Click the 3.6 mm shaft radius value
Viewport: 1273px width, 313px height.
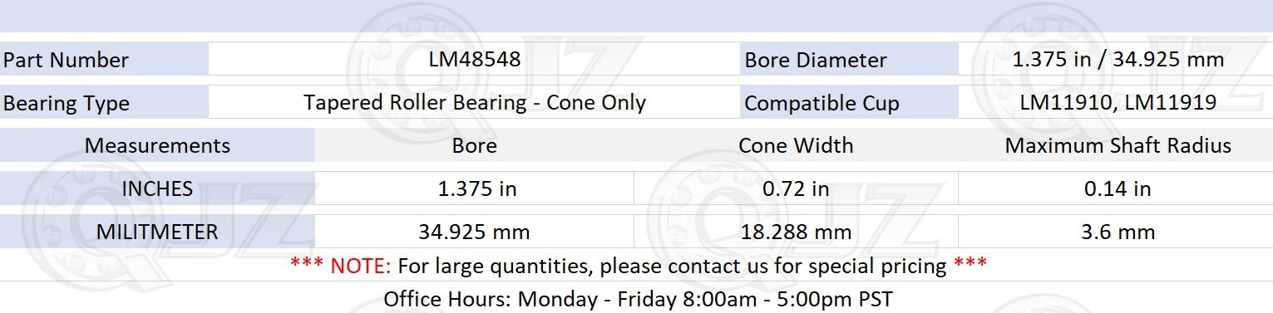pos(1118,232)
